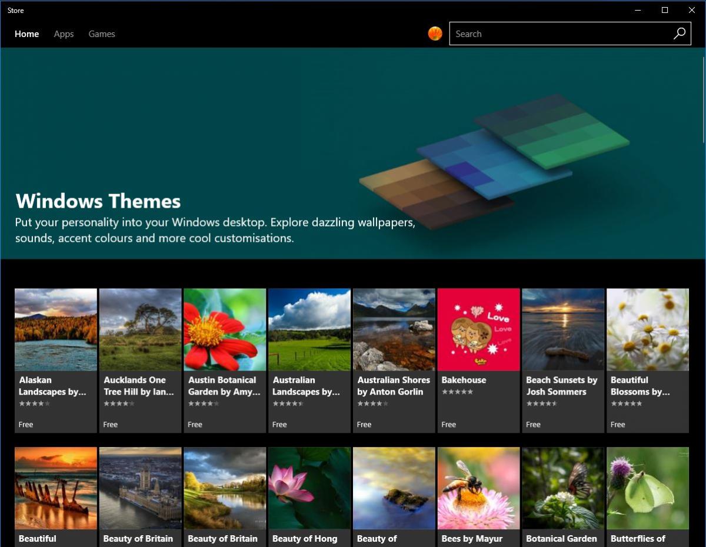Screen dimensions: 706x547
Task: Select the shipwreck sunset theme image
Action: click(x=56, y=488)
